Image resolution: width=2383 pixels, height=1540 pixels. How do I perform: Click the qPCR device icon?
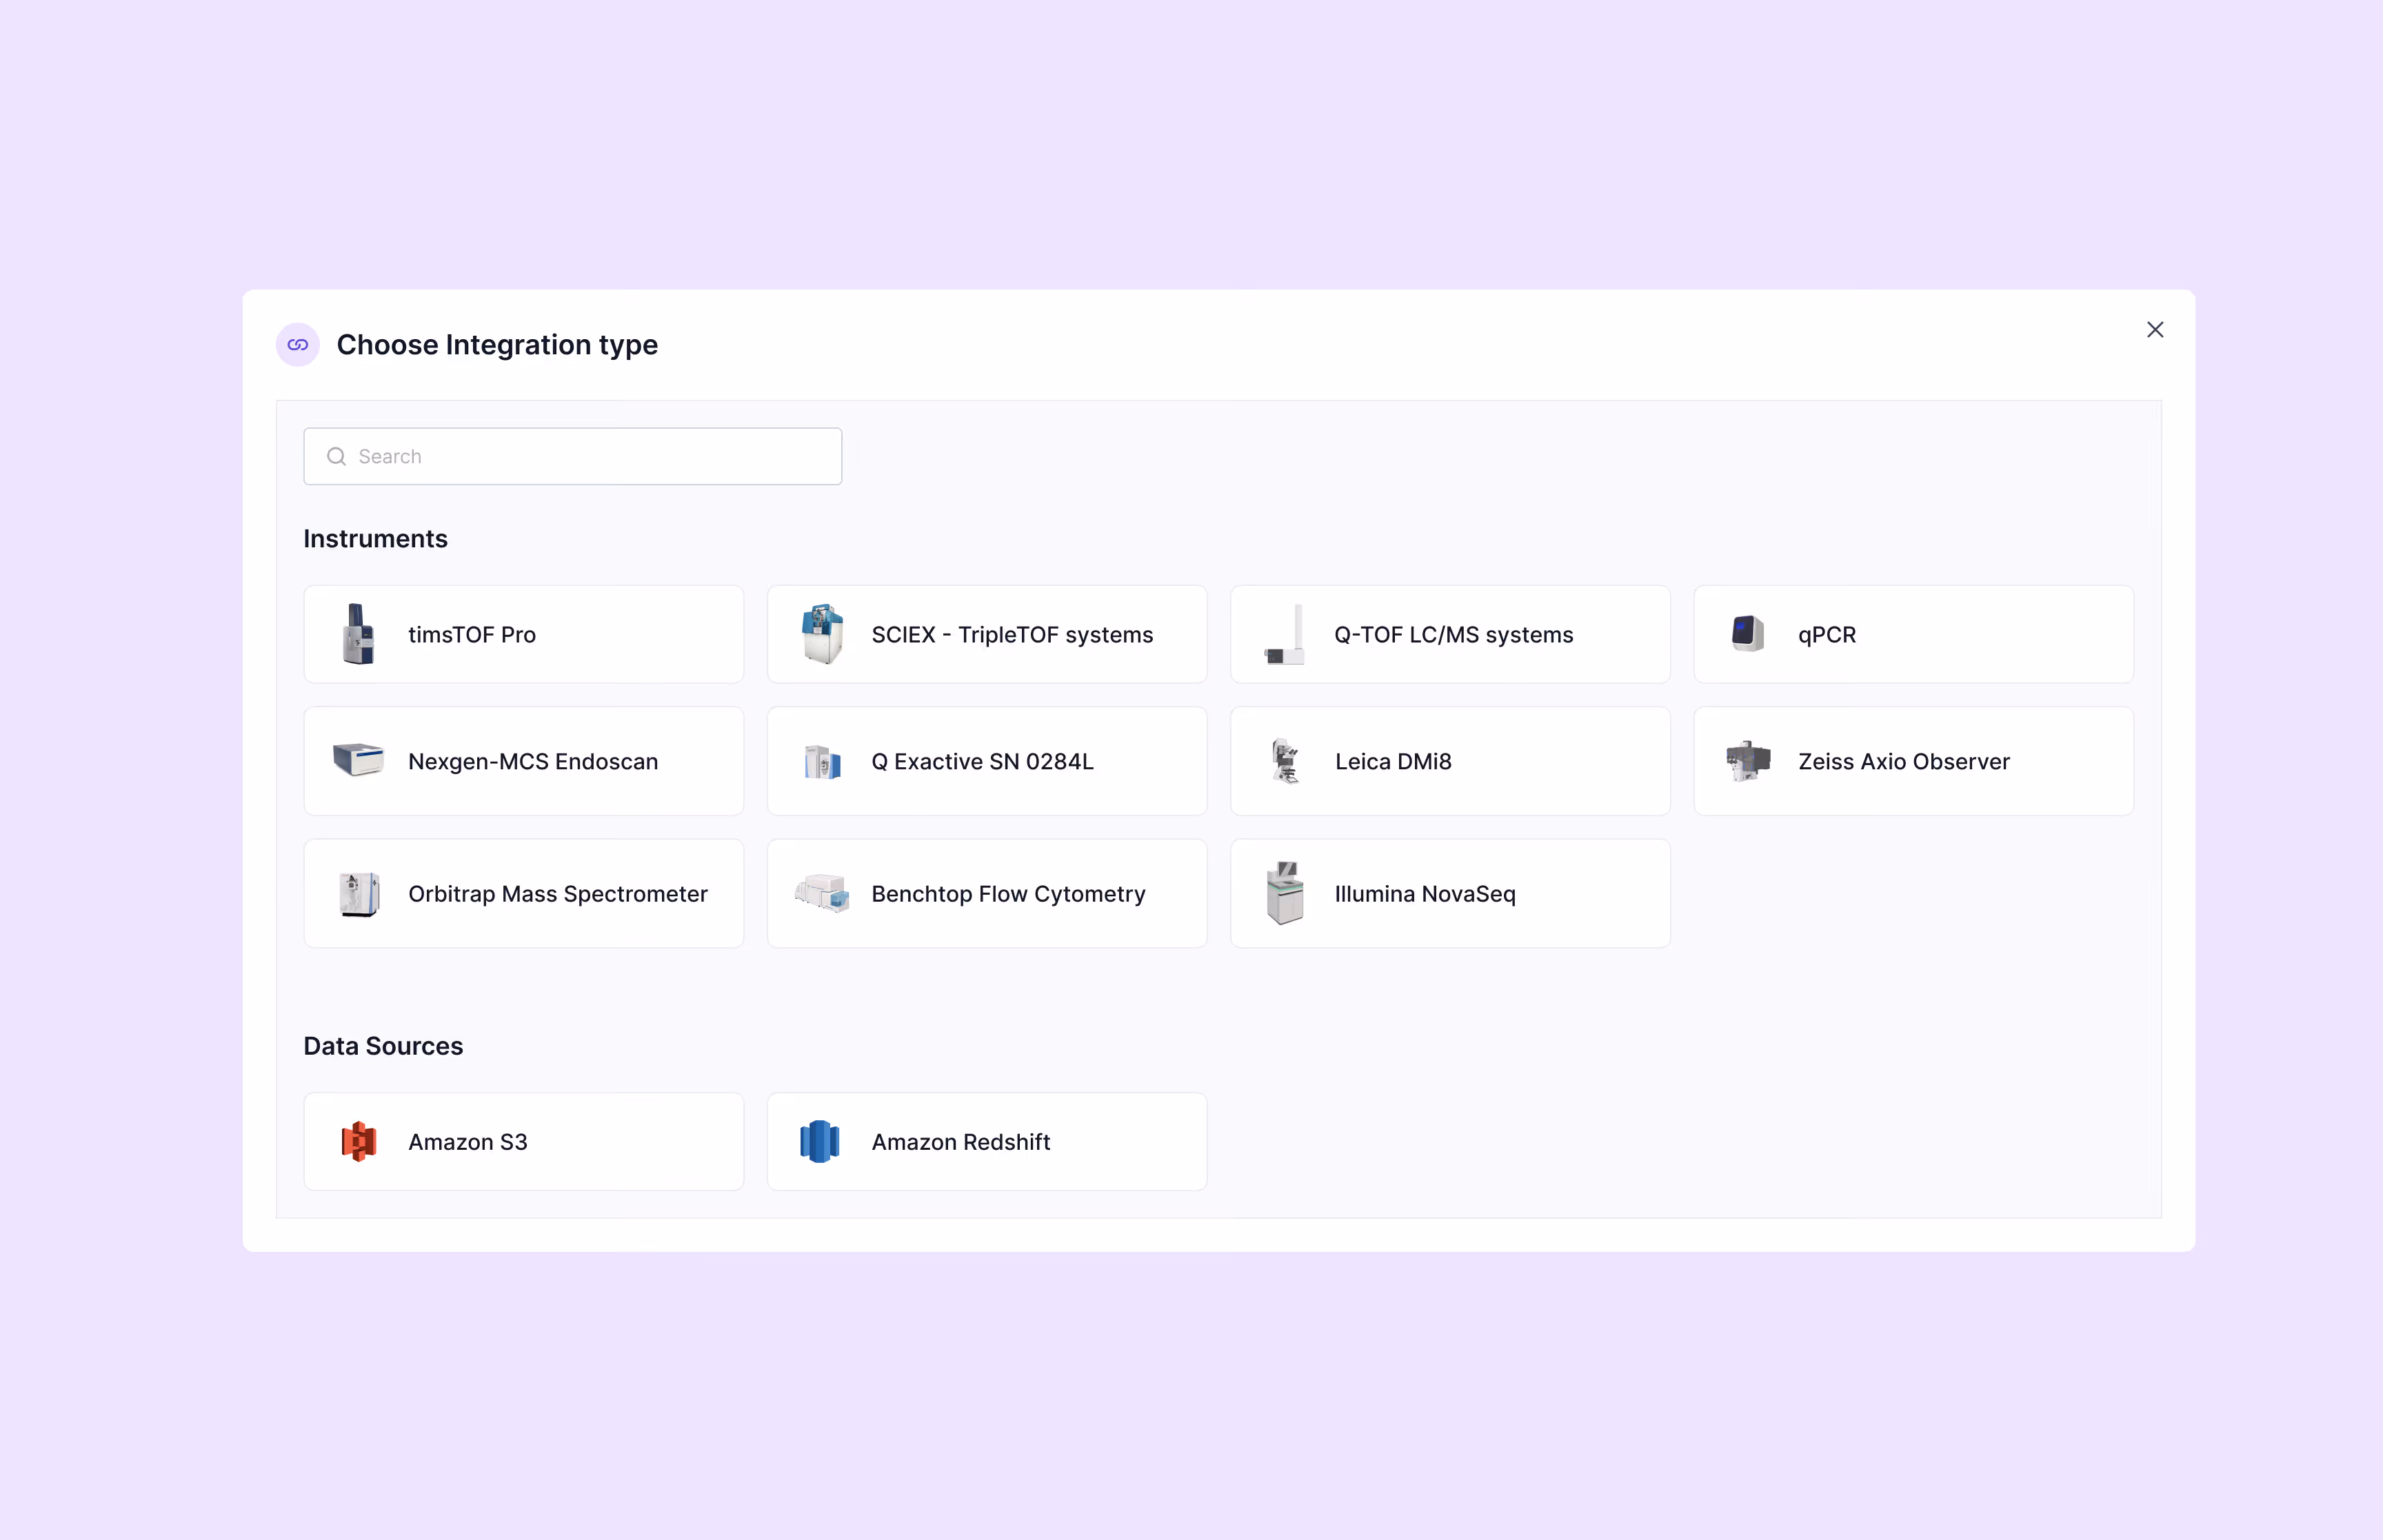tap(1747, 634)
